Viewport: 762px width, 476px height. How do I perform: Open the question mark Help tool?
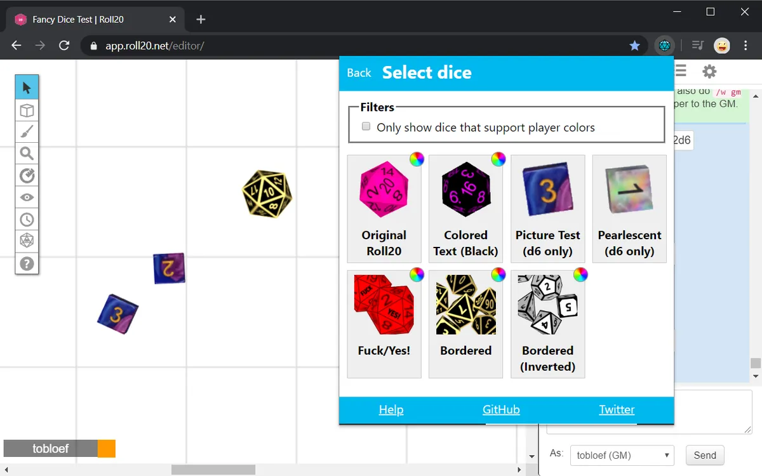(27, 263)
